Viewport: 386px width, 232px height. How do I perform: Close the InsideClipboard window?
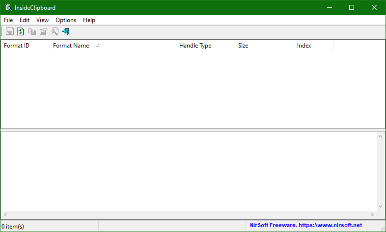374,8
